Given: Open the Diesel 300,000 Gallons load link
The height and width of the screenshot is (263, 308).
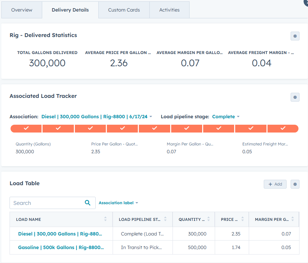Looking at the screenshot, I should click(x=60, y=234).
